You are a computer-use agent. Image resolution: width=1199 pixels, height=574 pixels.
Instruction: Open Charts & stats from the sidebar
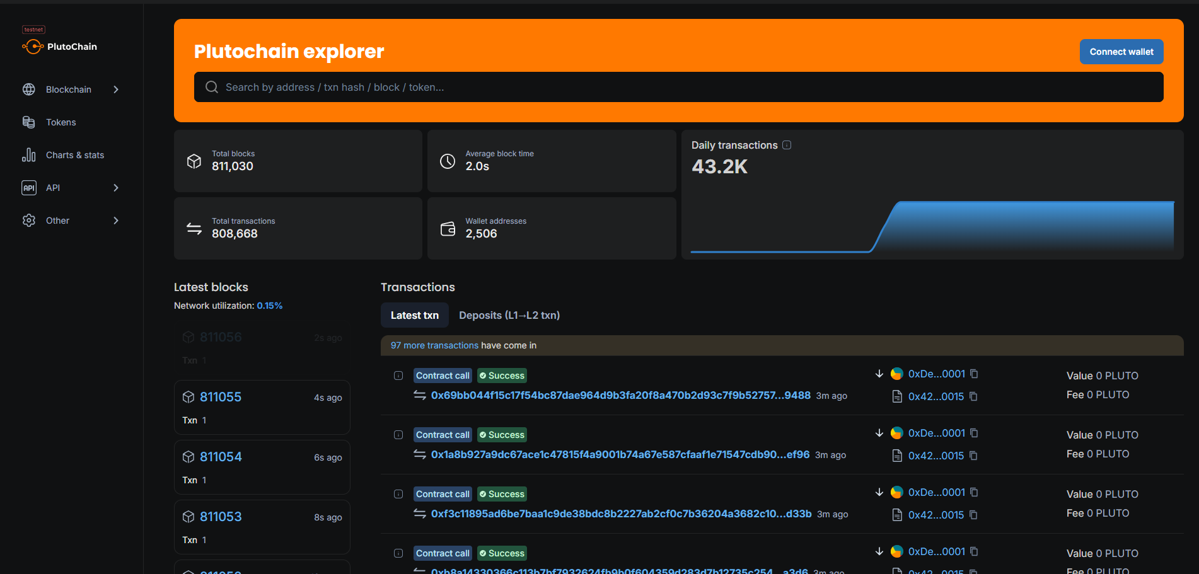74,154
